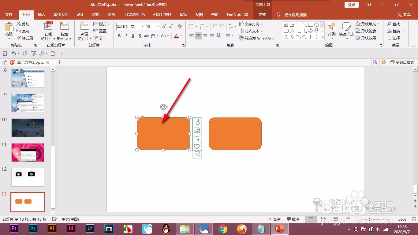The image size is (418, 235).
Task: Click Add Animation Page (新加动画页) icon
Action: (x=64, y=26)
